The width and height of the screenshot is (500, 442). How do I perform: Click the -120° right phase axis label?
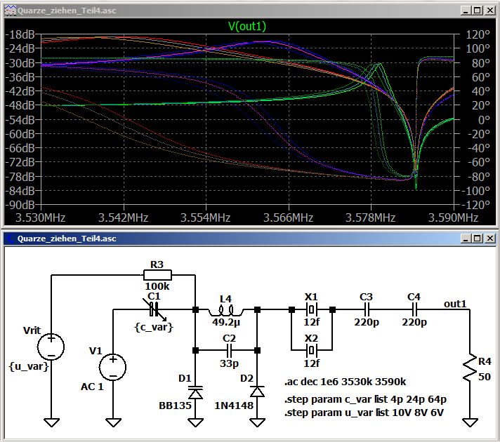475,205
